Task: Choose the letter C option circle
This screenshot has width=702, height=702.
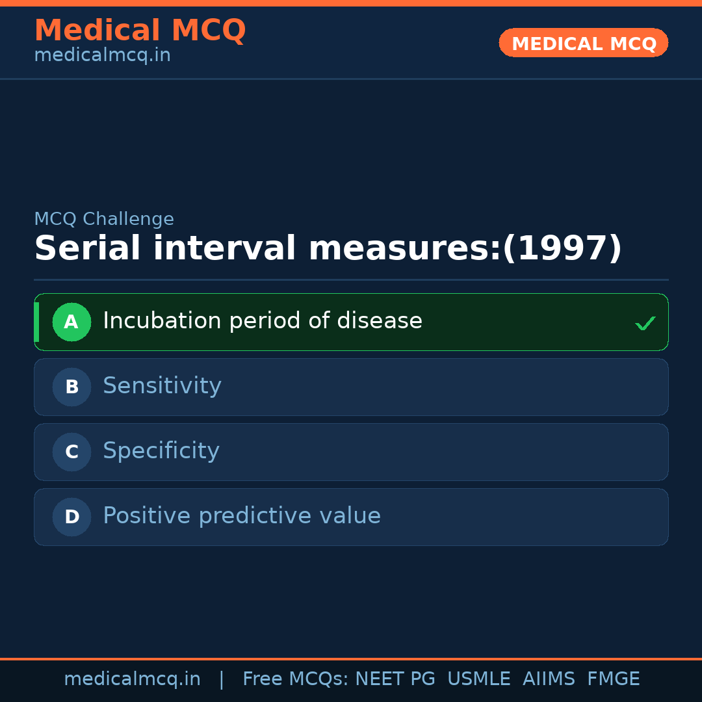Action: [x=71, y=452]
